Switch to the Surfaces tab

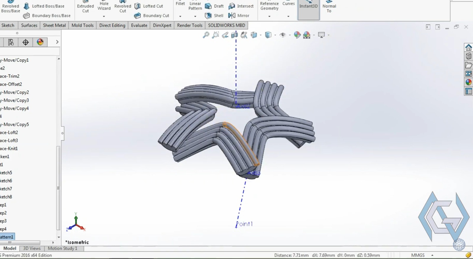tap(29, 25)
